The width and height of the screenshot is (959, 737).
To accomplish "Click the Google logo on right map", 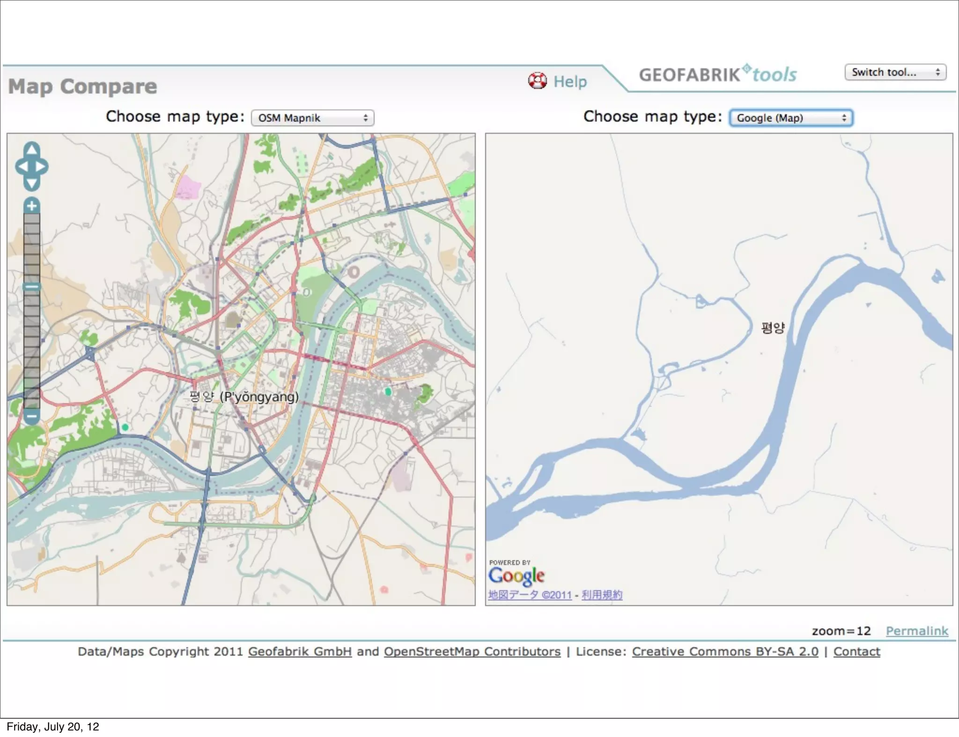I will (x=516, y=576).
